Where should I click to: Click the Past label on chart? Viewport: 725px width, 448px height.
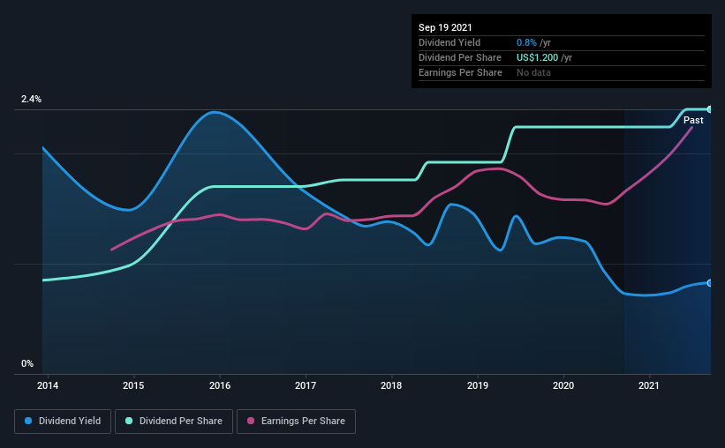click(693, 120)
